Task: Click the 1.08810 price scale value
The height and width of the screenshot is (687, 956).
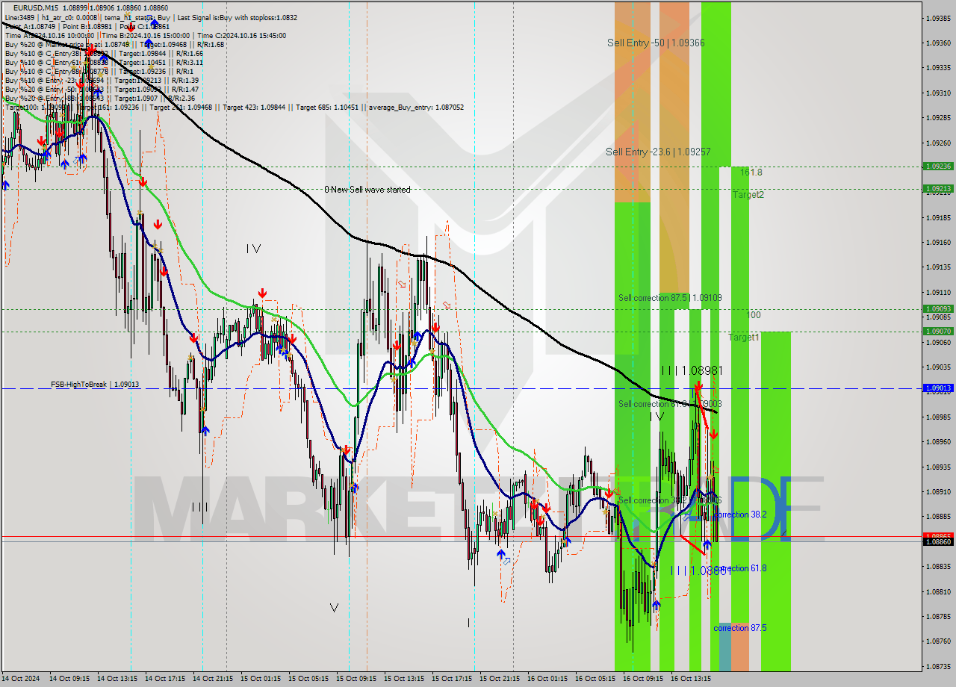Action: click(x=937, y=591)
